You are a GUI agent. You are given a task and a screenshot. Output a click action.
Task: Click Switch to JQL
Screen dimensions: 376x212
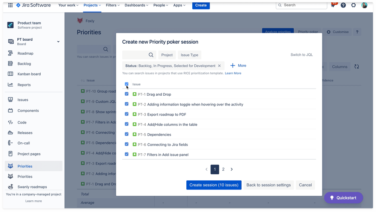click(301, 55)
